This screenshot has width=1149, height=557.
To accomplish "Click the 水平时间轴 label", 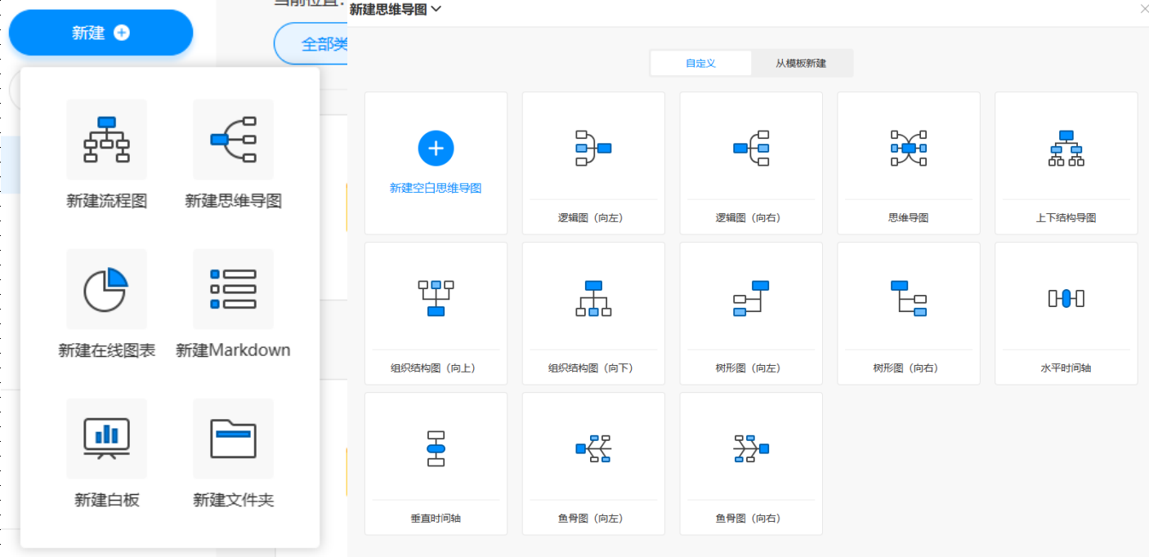I will pyautogui.click(x=1066, y=368).
